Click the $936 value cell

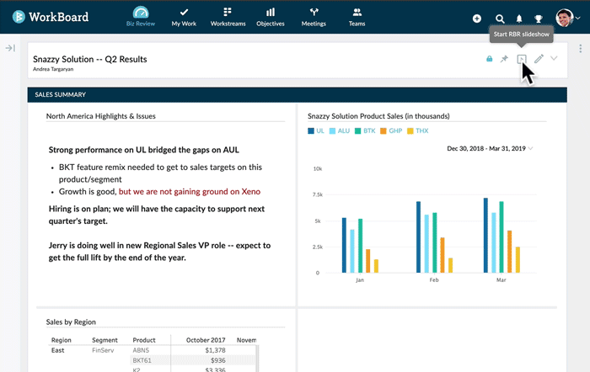pos(218,360)
